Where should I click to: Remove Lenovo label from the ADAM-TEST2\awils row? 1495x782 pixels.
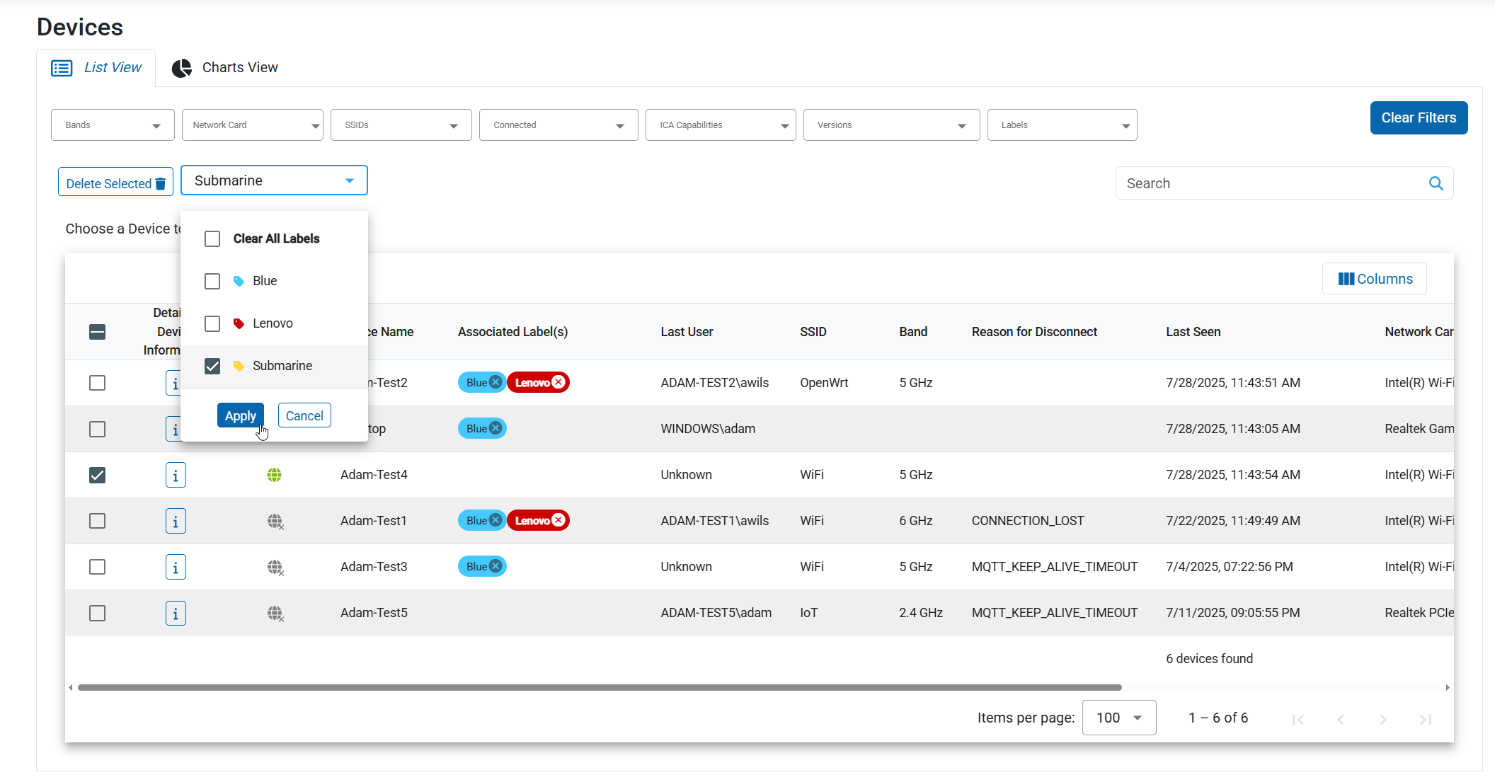pyautogui.click(x=559, y=382)
